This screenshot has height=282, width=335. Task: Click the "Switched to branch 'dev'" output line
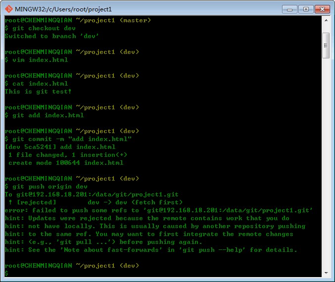[52, 36]
